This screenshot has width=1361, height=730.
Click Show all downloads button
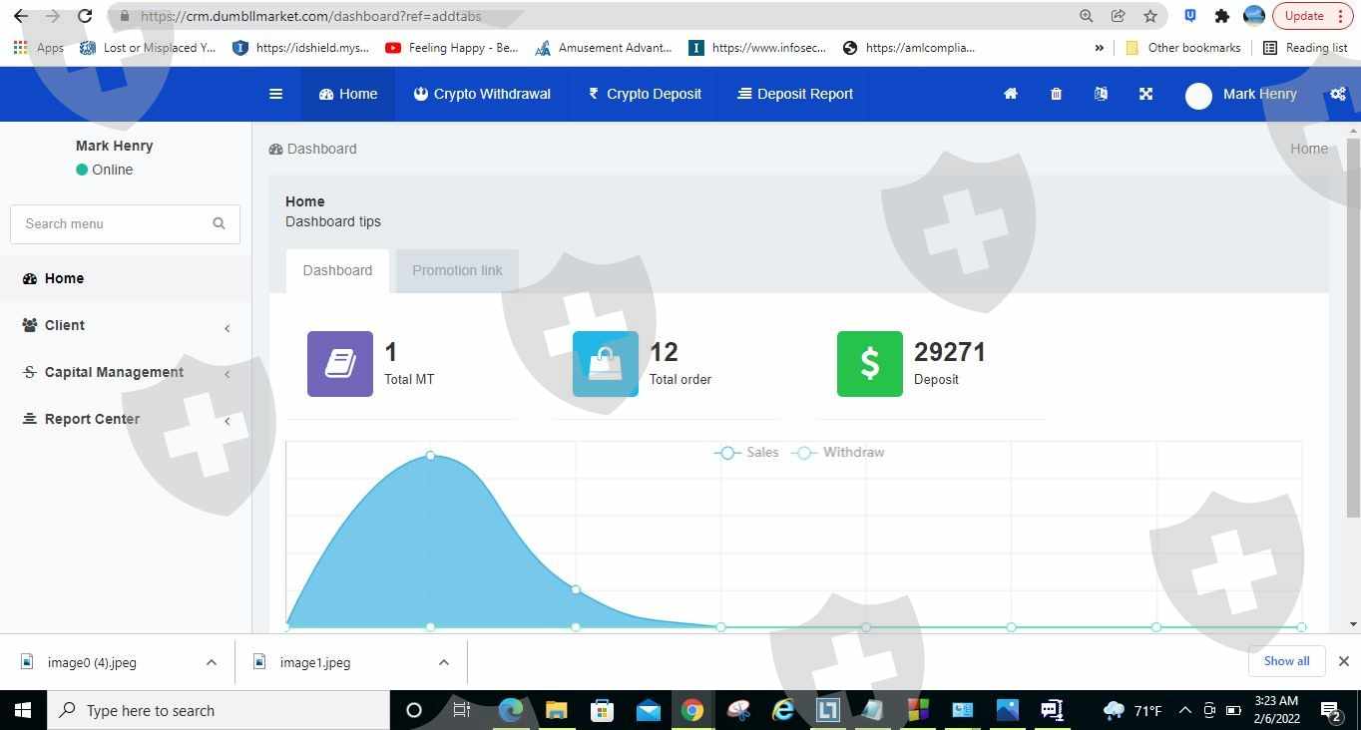pyautogui.click(x=1285, y=661)
